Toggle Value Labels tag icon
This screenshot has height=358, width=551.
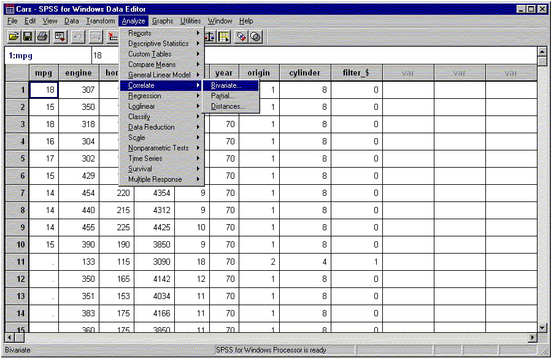(241, 37)
